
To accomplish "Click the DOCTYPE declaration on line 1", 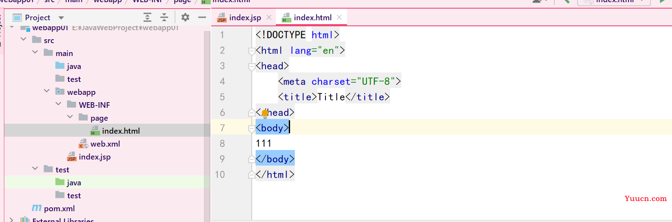I will [x=297, y=35].
